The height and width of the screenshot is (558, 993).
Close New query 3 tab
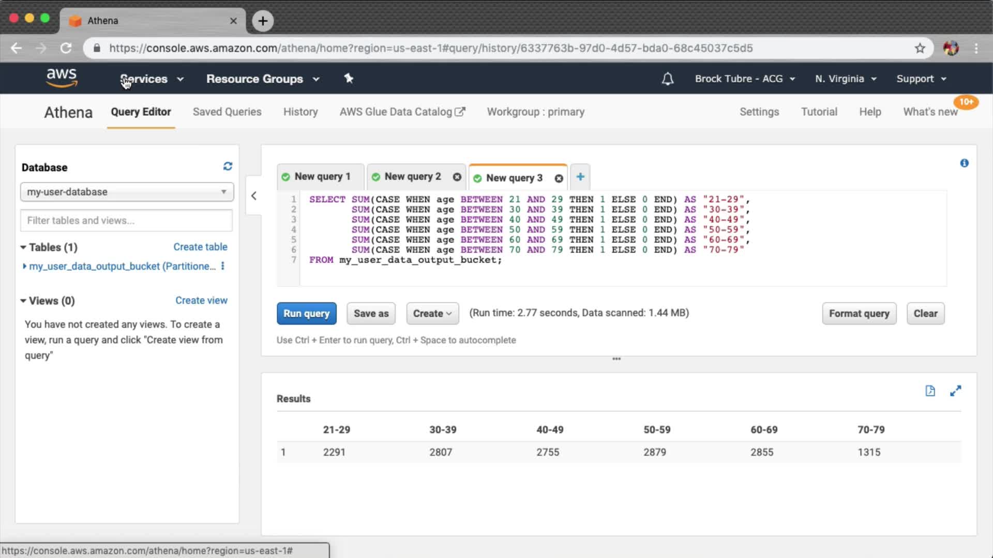pos(559,178)
